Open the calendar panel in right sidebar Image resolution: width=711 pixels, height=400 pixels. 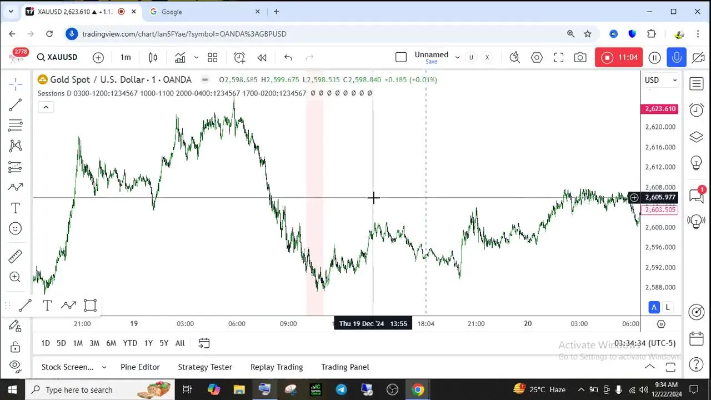tap(697, 338)
